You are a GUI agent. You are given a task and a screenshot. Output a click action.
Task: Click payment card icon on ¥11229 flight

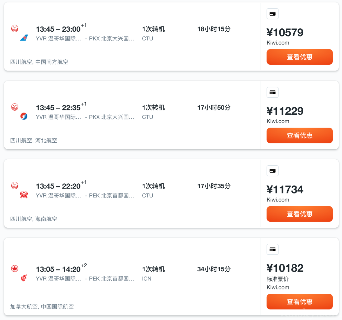tap(273, 92)
